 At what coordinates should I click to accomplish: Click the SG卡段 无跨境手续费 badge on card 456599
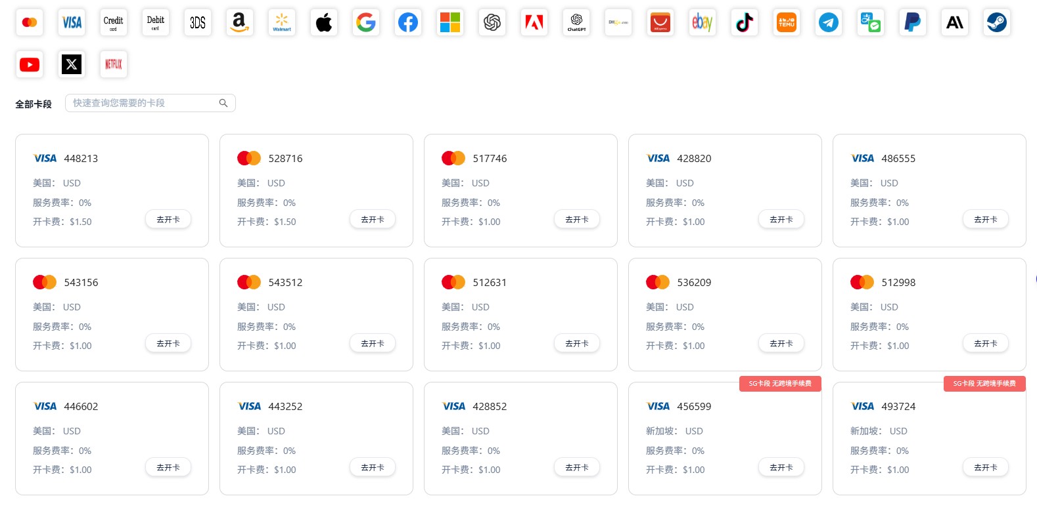click(780, 384)
